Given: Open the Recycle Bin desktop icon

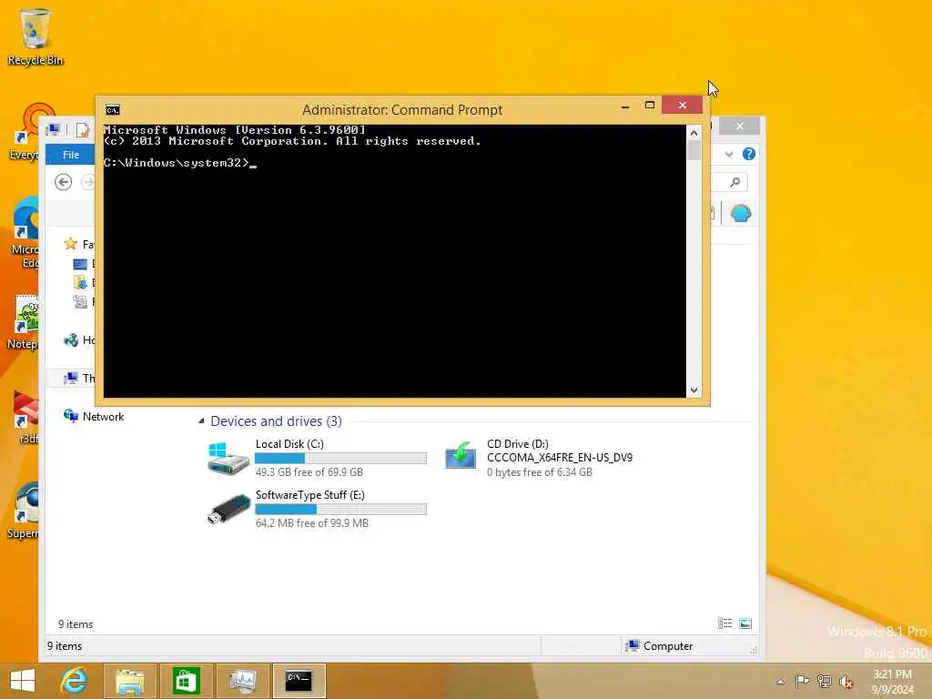Looking at the screenshot, I should pos(35,37).
